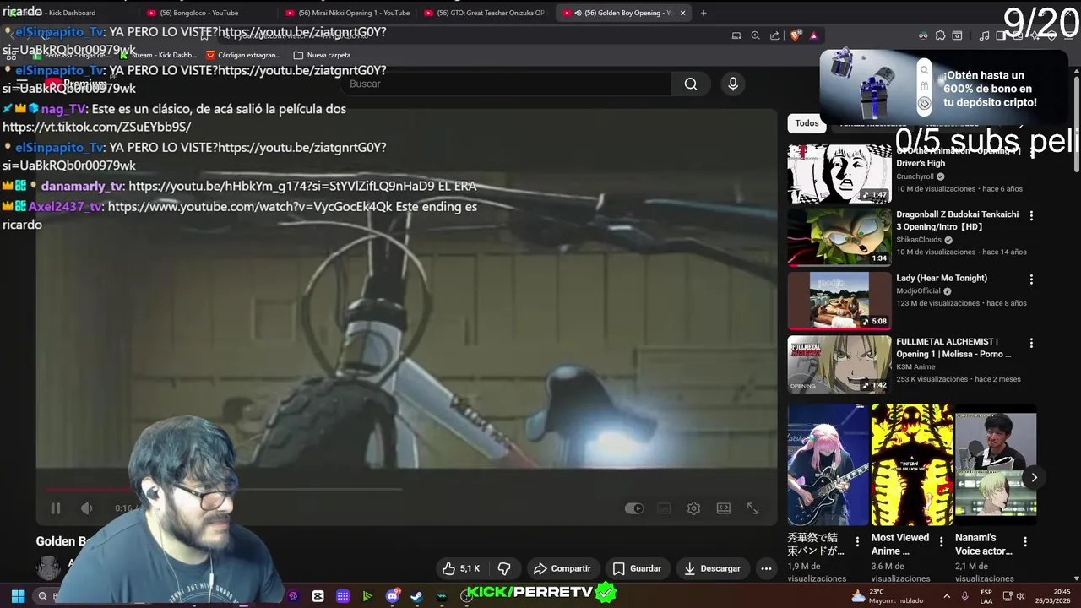The image size is (1081, 608).
Task: Like the video with 5,1 K
Action: pos(461,568)
